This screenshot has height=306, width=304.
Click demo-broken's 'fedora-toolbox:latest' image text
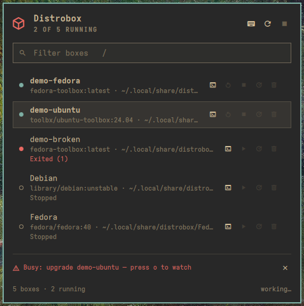point(70,149)
